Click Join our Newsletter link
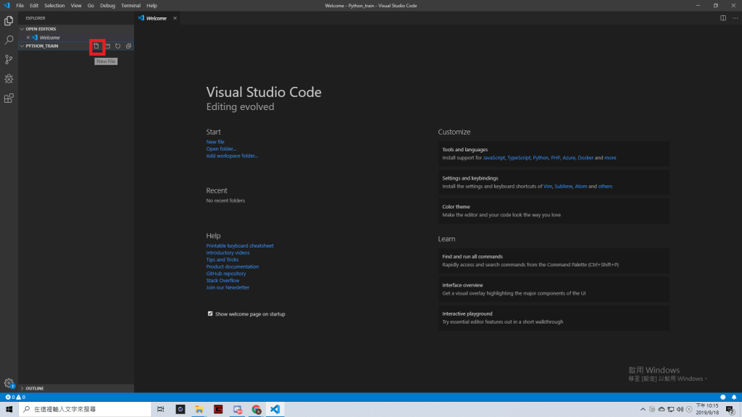 [x=228, y=287]
